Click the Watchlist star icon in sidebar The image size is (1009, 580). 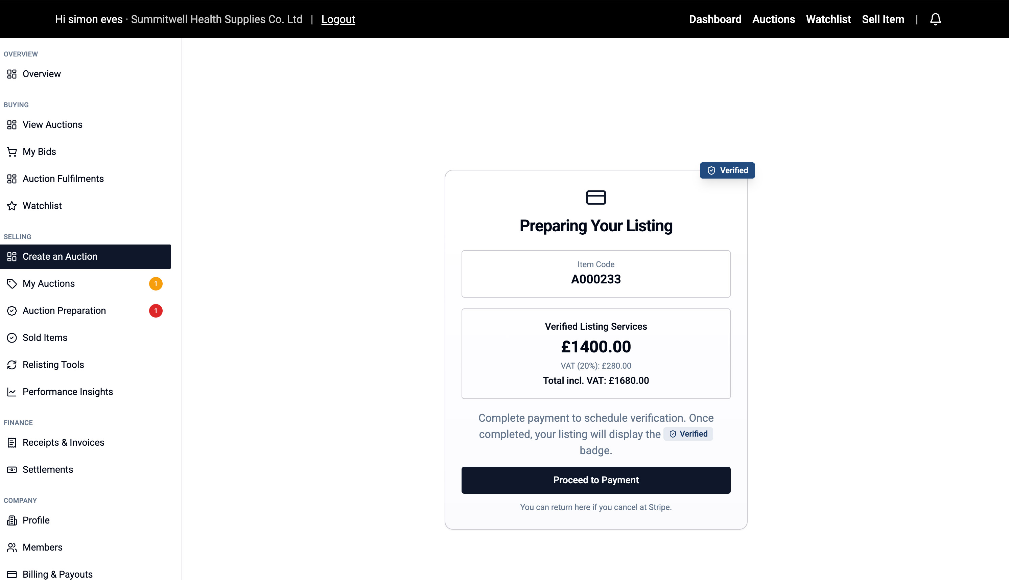pos(12,206)
